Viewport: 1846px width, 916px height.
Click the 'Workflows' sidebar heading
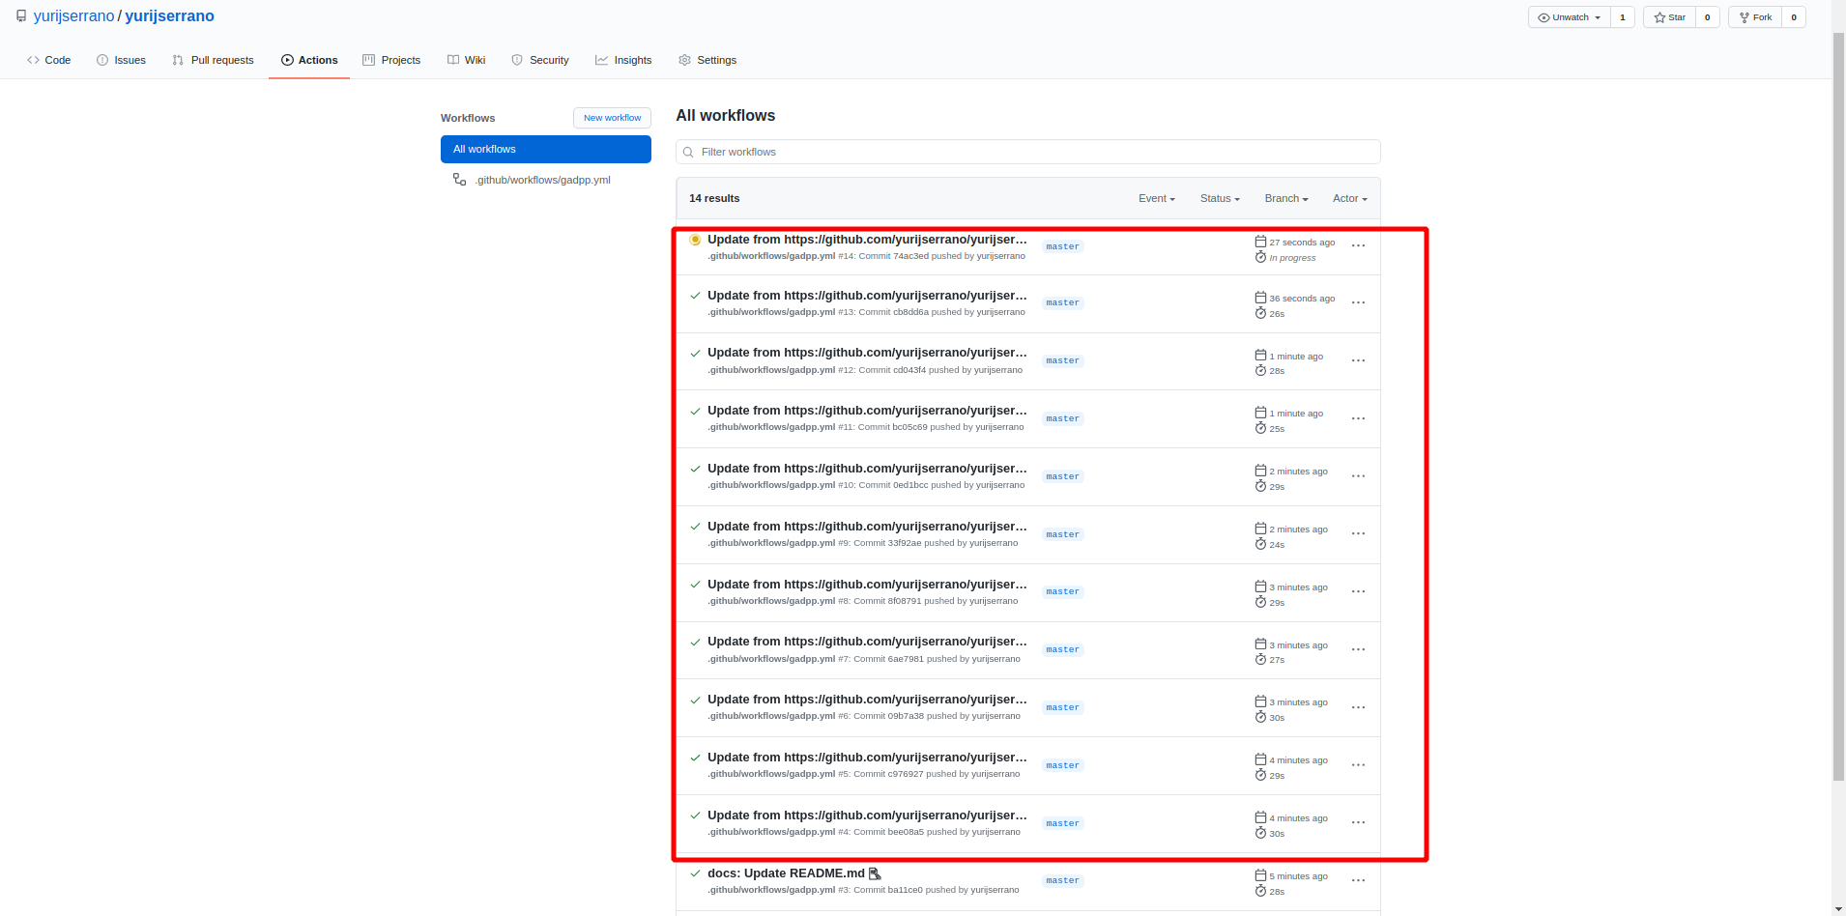coord(468,118)
